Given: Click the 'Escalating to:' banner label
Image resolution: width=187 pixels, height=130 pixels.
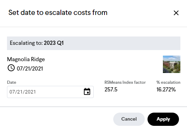Looking at the screenshot, I should [26, 43].
